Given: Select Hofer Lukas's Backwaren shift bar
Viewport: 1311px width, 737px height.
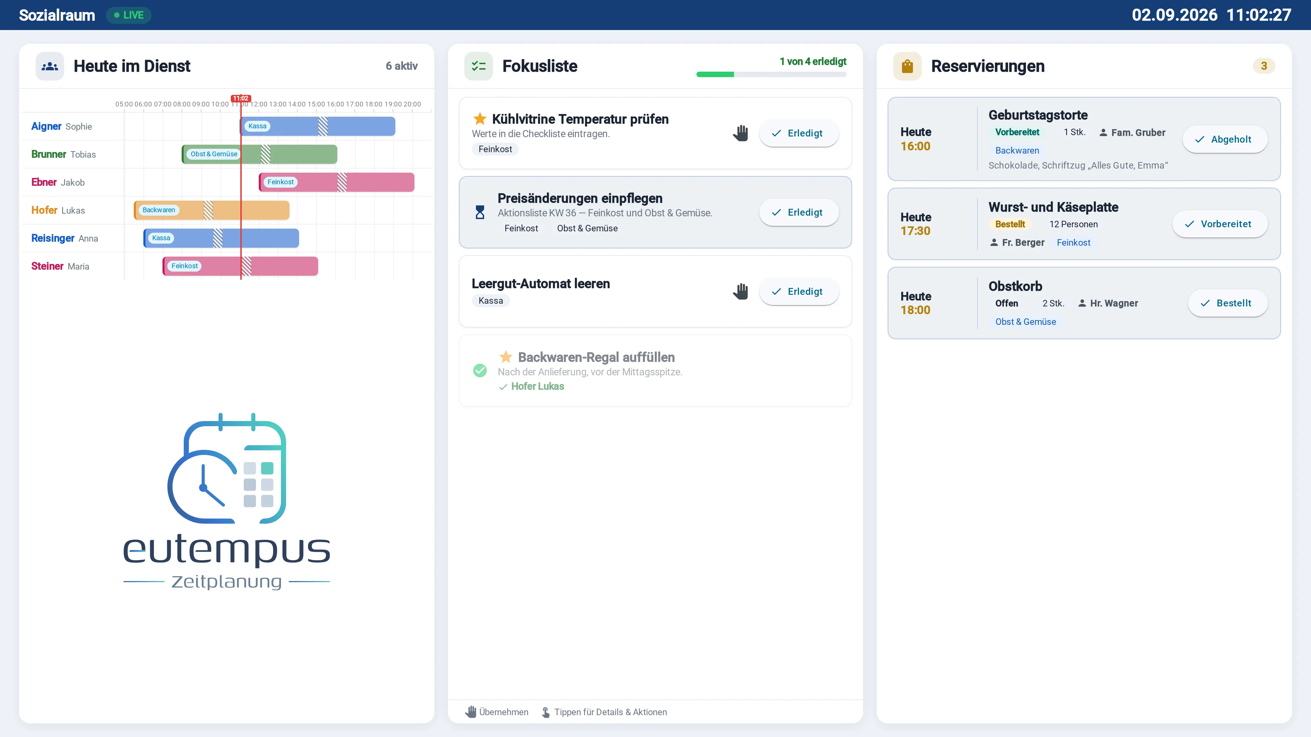Looking at the screenshot, I should click(x=212, y=210).
